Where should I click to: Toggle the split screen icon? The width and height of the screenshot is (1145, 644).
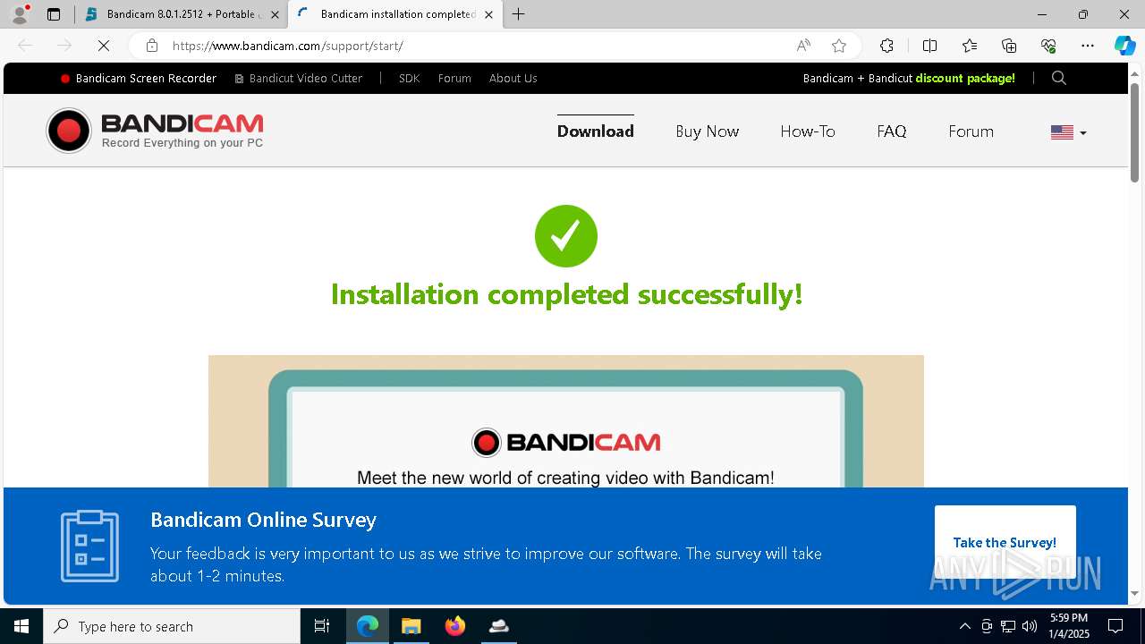click(929, 46)
